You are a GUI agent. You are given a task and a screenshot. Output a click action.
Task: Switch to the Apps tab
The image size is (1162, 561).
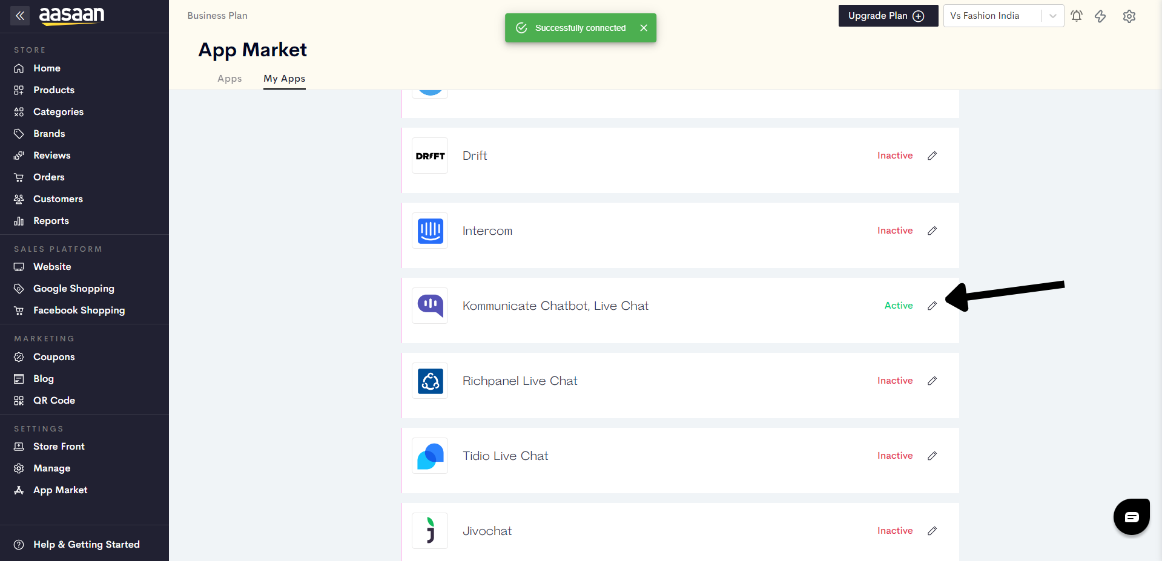229,79
